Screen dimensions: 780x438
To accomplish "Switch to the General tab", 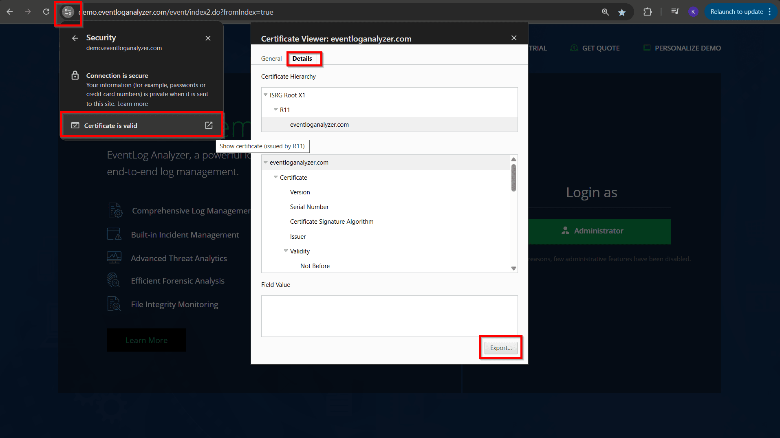I will 271,59.
